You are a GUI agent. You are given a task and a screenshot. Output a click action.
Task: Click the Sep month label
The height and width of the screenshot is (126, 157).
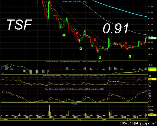click(104, 120)
